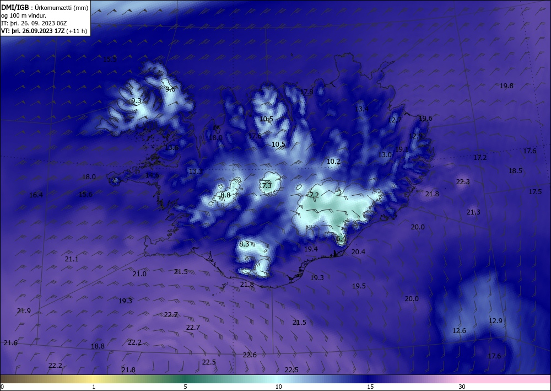Select the 6.4 value label
551x391 pixels.
click(341, 239)
